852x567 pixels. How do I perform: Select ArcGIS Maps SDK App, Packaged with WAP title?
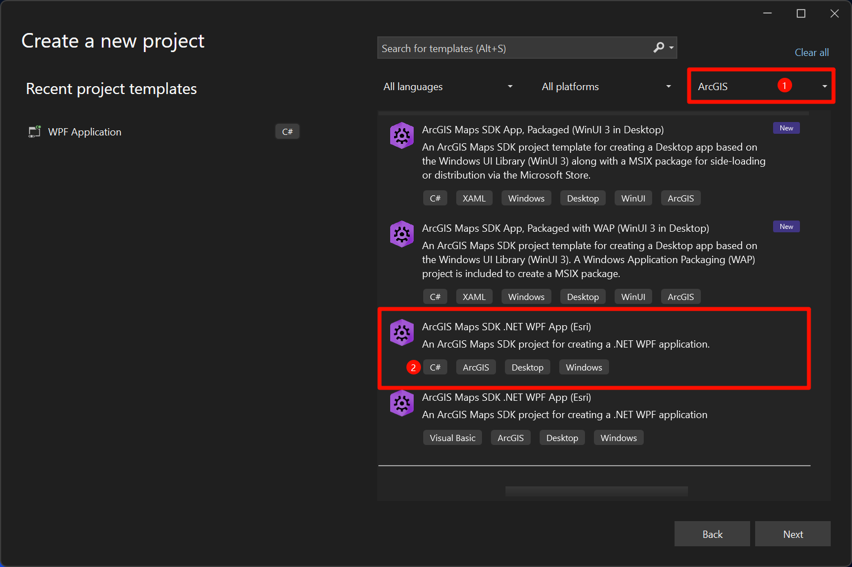[565, 228]
